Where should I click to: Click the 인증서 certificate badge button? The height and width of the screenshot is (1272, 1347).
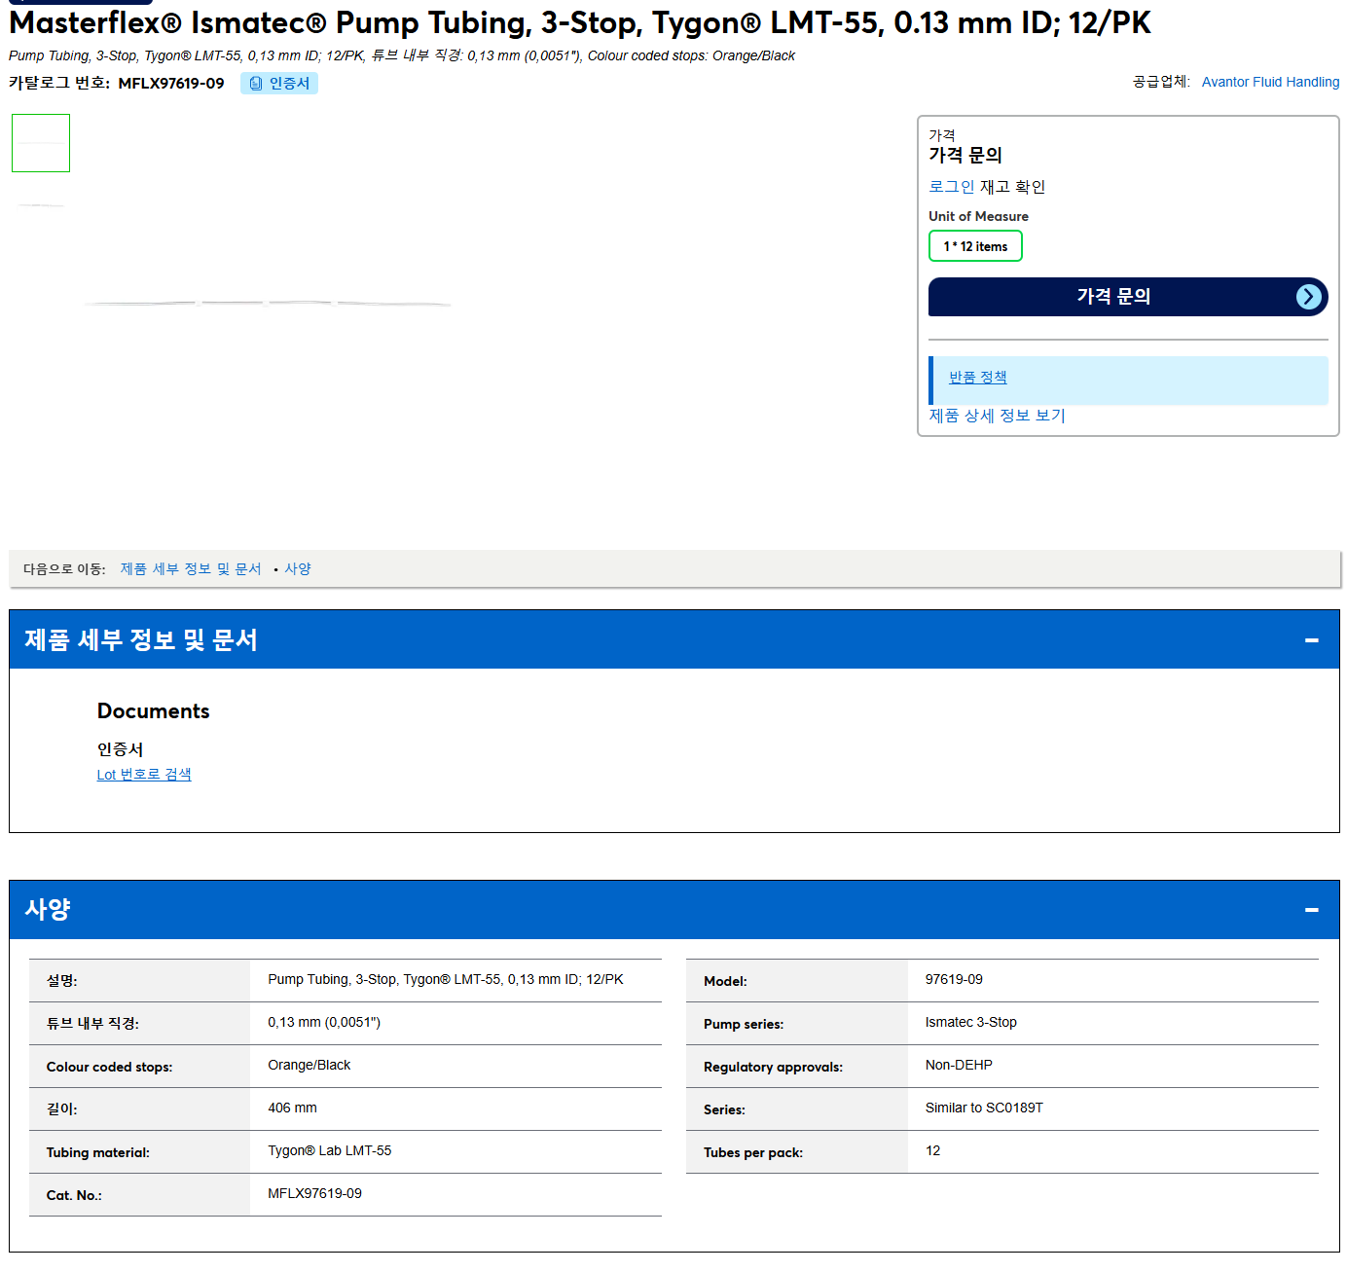[279, 84]
